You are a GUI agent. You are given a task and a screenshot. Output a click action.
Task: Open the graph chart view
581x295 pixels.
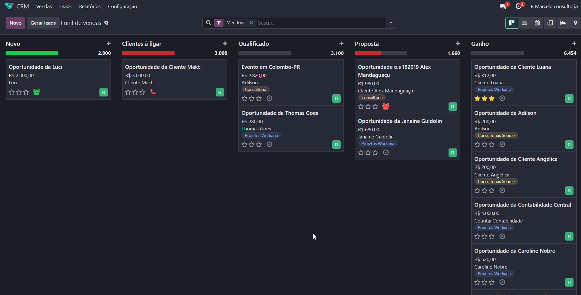563,23
